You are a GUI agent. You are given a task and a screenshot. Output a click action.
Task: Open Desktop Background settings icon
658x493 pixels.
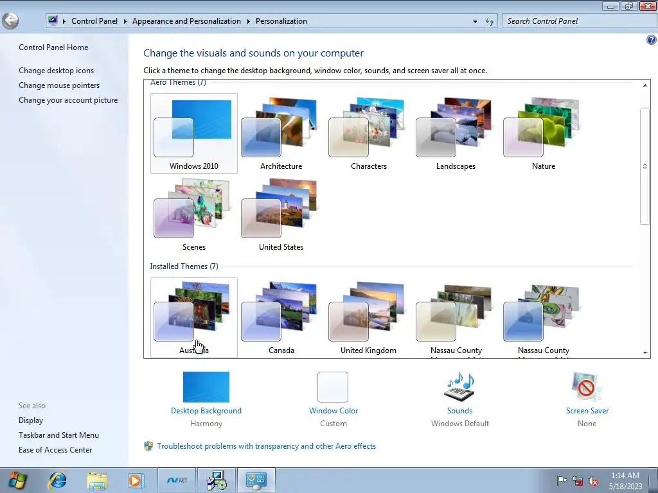(206, 387)
